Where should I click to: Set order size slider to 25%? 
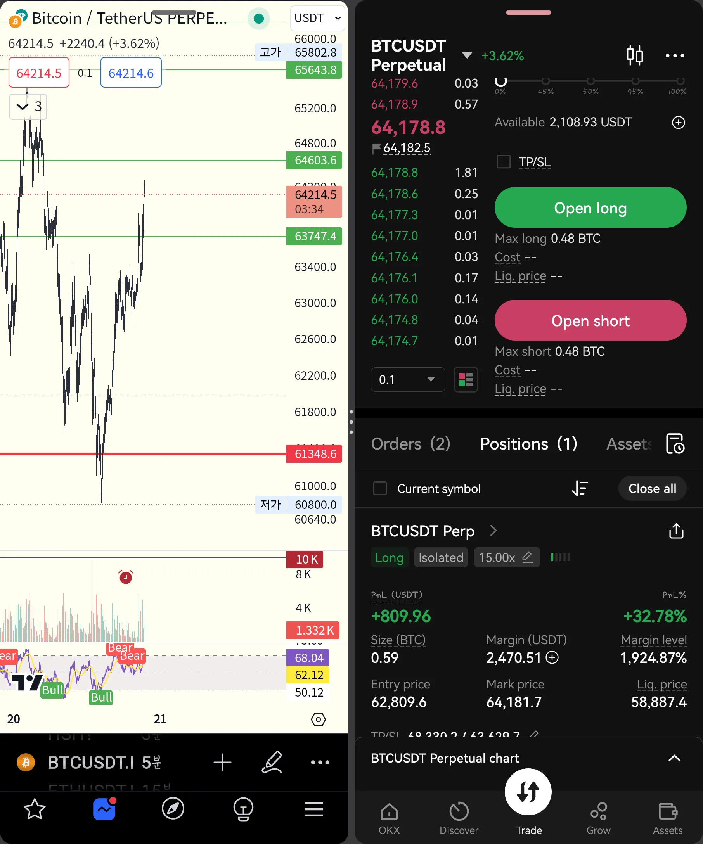tap(545, 81)
